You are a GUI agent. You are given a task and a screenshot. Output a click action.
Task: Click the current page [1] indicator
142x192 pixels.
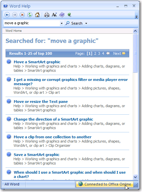(x=89, y=53)
